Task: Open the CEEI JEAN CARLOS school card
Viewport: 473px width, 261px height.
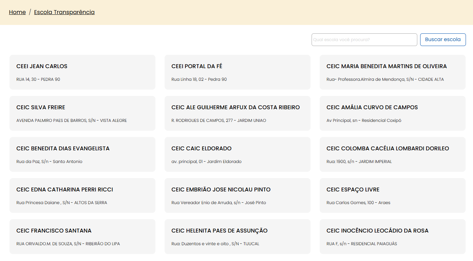Action: [82, 72]
